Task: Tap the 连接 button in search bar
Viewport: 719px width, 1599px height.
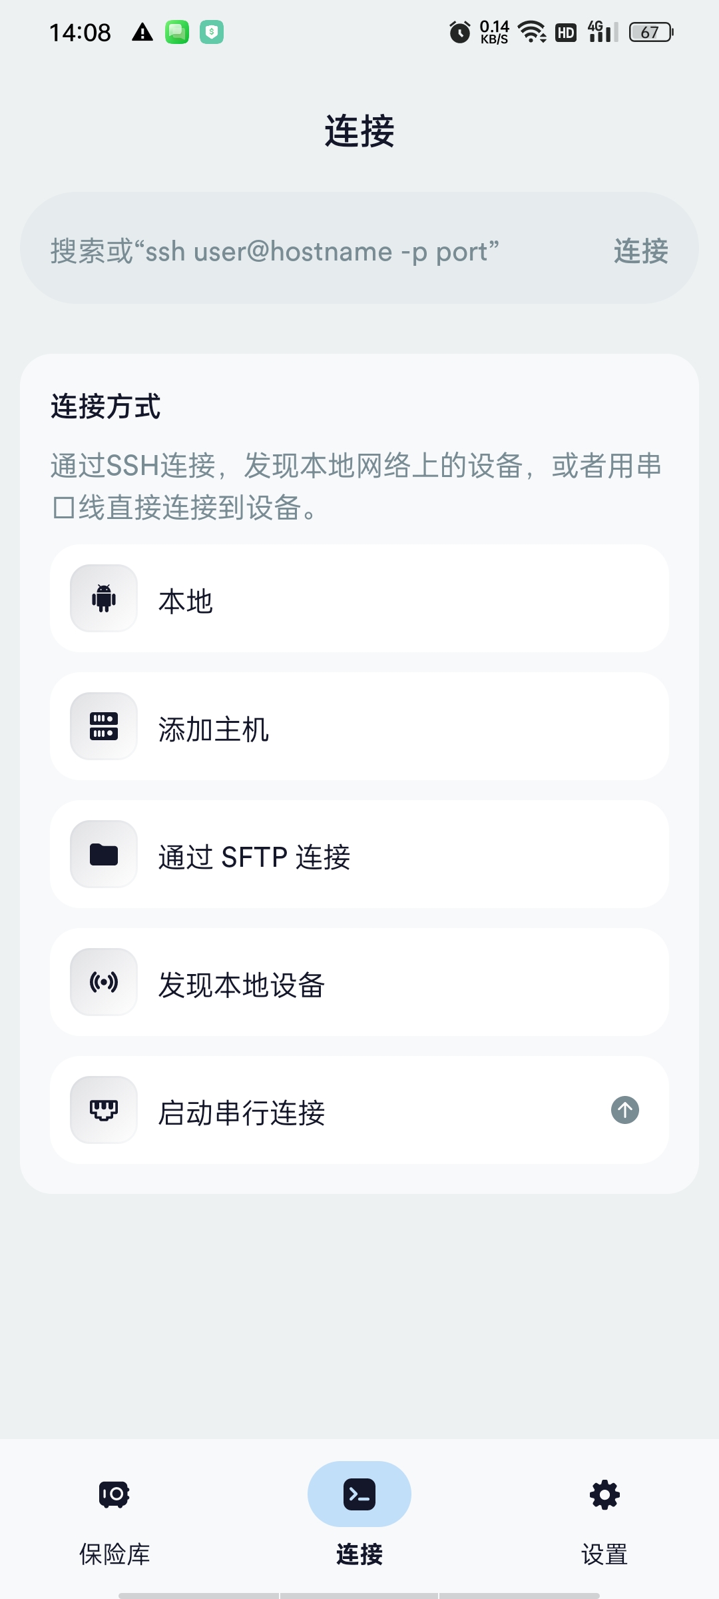Action: pos(641,251)
